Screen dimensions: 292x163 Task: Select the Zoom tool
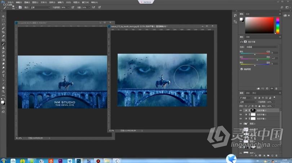tap(3, 91)
